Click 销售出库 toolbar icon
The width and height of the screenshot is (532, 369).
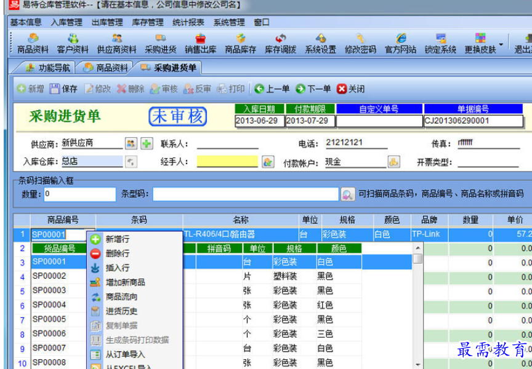[201, 44]
